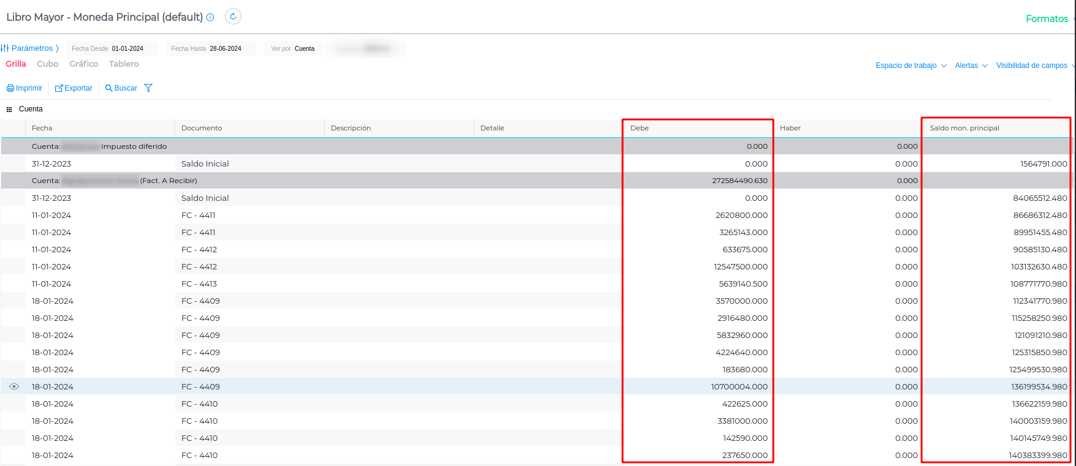Switch to the Gráfico tab
The height and width of the screenshot is (466, 1076).
83,64
